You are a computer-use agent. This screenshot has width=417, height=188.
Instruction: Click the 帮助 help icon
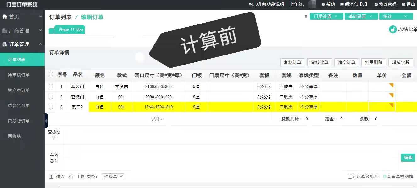323,4
